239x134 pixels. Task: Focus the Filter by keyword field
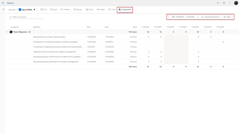coord(26,17)
